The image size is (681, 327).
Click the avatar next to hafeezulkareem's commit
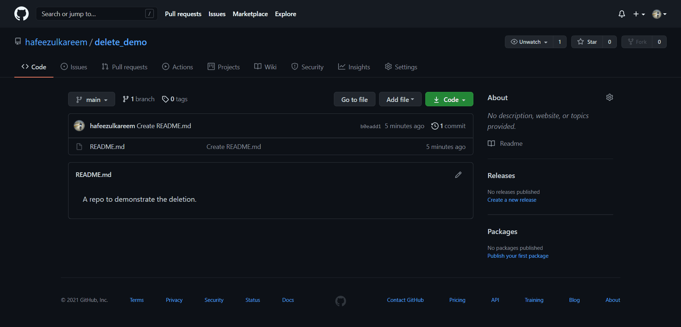pyautogui.click(x=79, y=126)
